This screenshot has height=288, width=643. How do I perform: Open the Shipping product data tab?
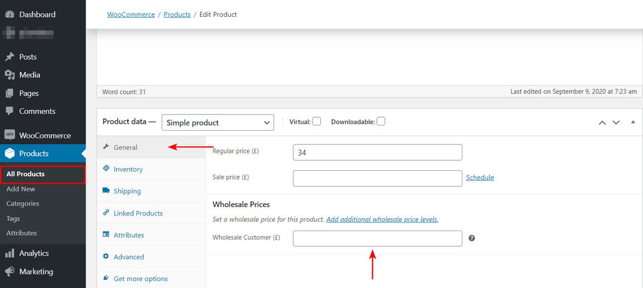pos(152,191)
